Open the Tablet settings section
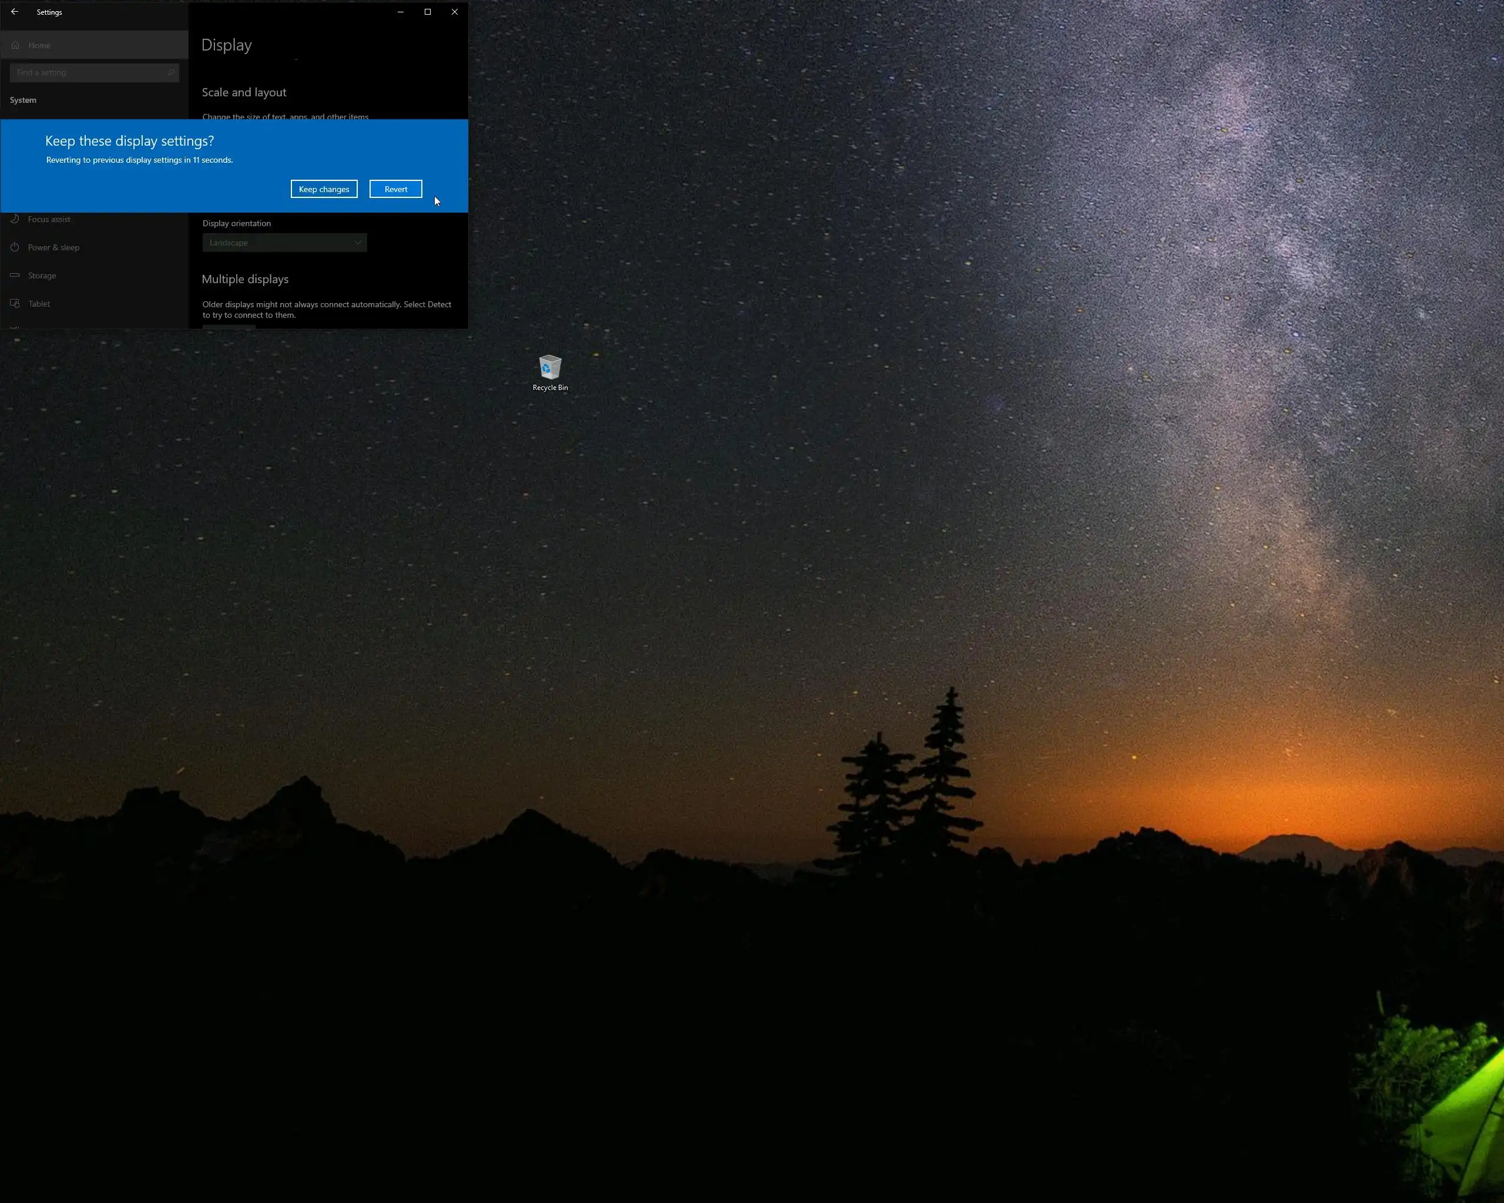 click(39, 303)
